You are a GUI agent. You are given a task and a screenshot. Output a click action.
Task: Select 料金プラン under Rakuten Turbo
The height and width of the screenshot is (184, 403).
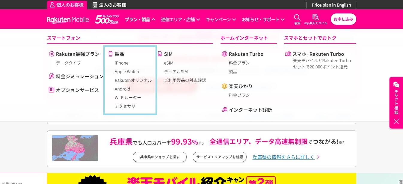pos(239,63)
